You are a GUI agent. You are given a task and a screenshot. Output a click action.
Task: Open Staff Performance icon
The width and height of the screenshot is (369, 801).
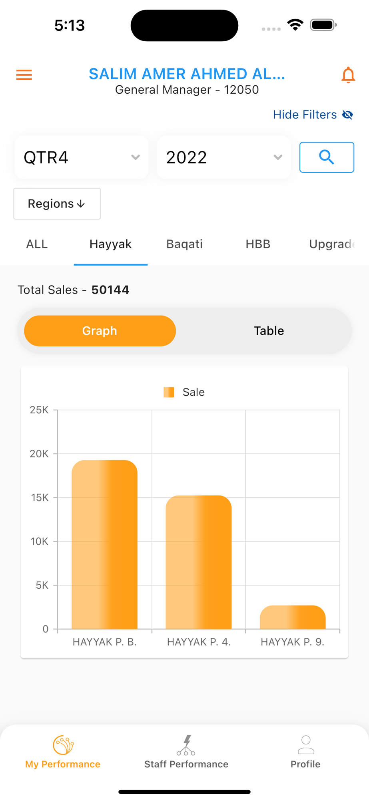coord(186,745)
